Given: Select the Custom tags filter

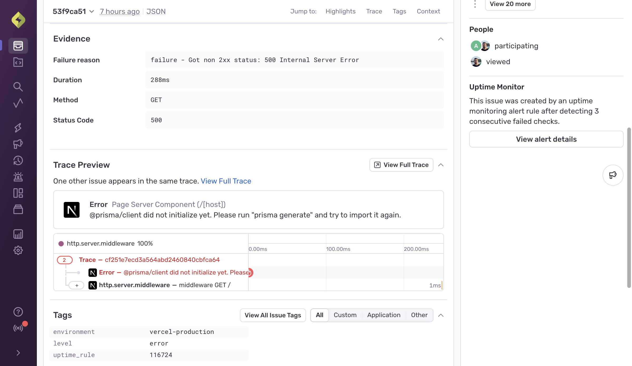Looking at the screenshot, I should [345, 315].
